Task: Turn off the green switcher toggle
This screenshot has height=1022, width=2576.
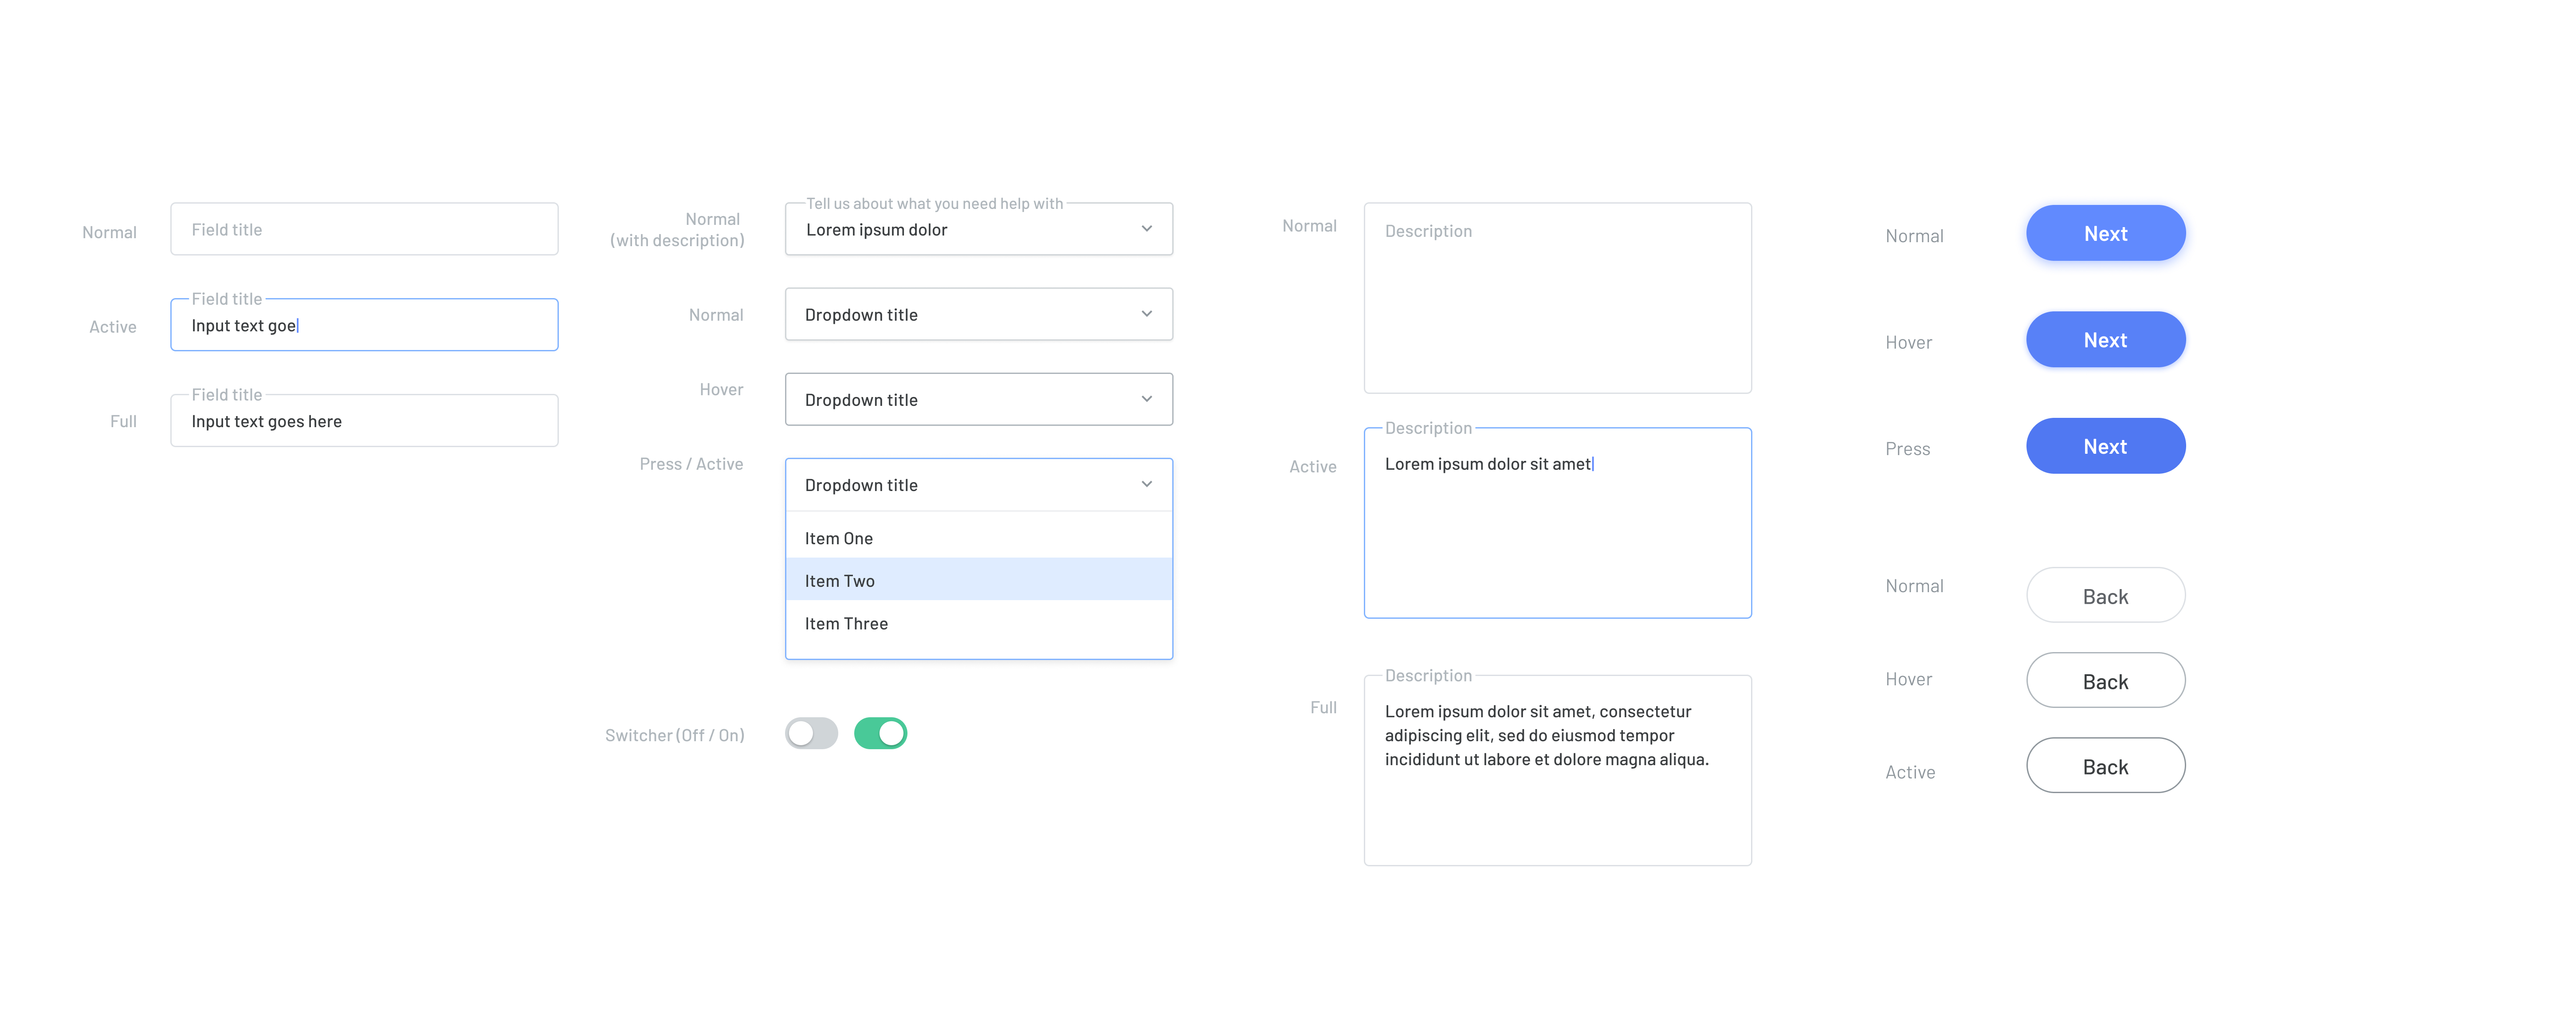Action: coord(880,733)
